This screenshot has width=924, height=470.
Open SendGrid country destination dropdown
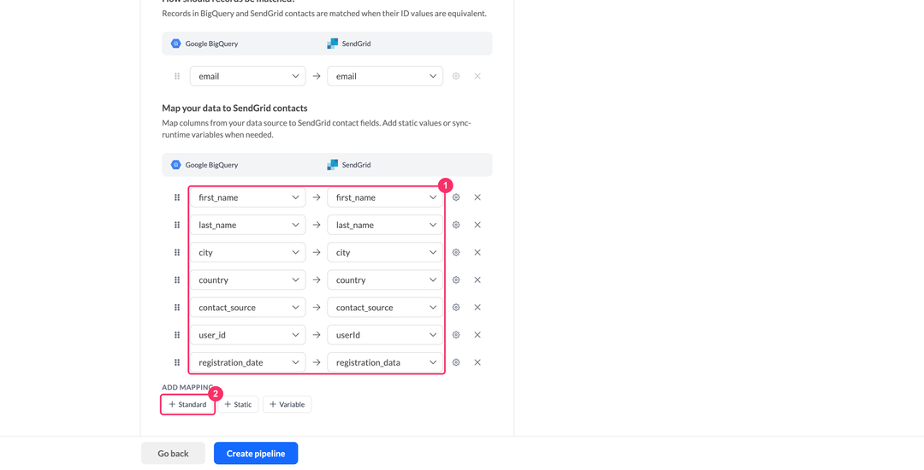(x=385, y=280)
